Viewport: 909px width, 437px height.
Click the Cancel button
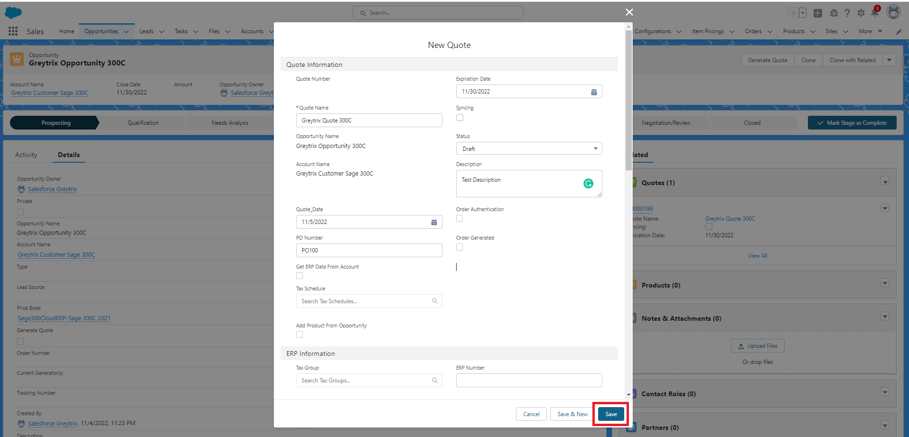pyautogui.click(x=531, y=414)
